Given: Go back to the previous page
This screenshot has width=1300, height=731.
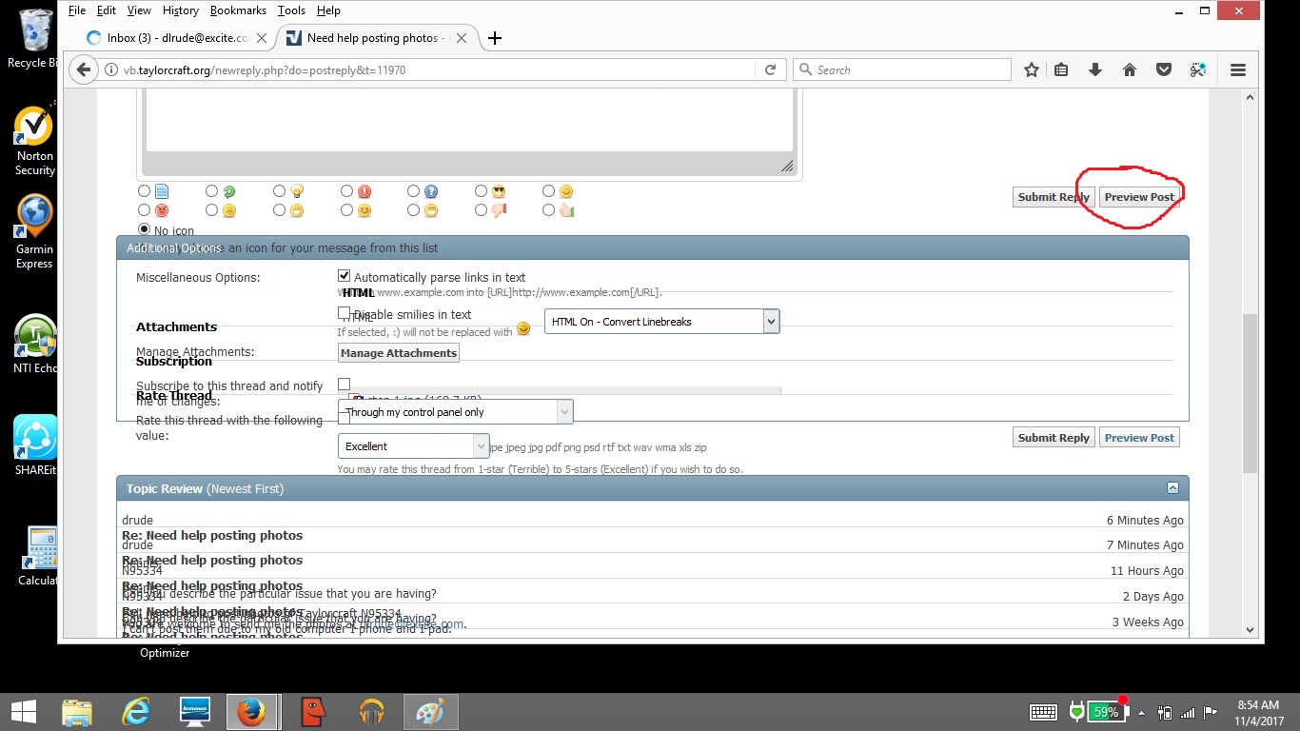Looking at the screenshot, I should pyautogui.click(x=84, y=69).
